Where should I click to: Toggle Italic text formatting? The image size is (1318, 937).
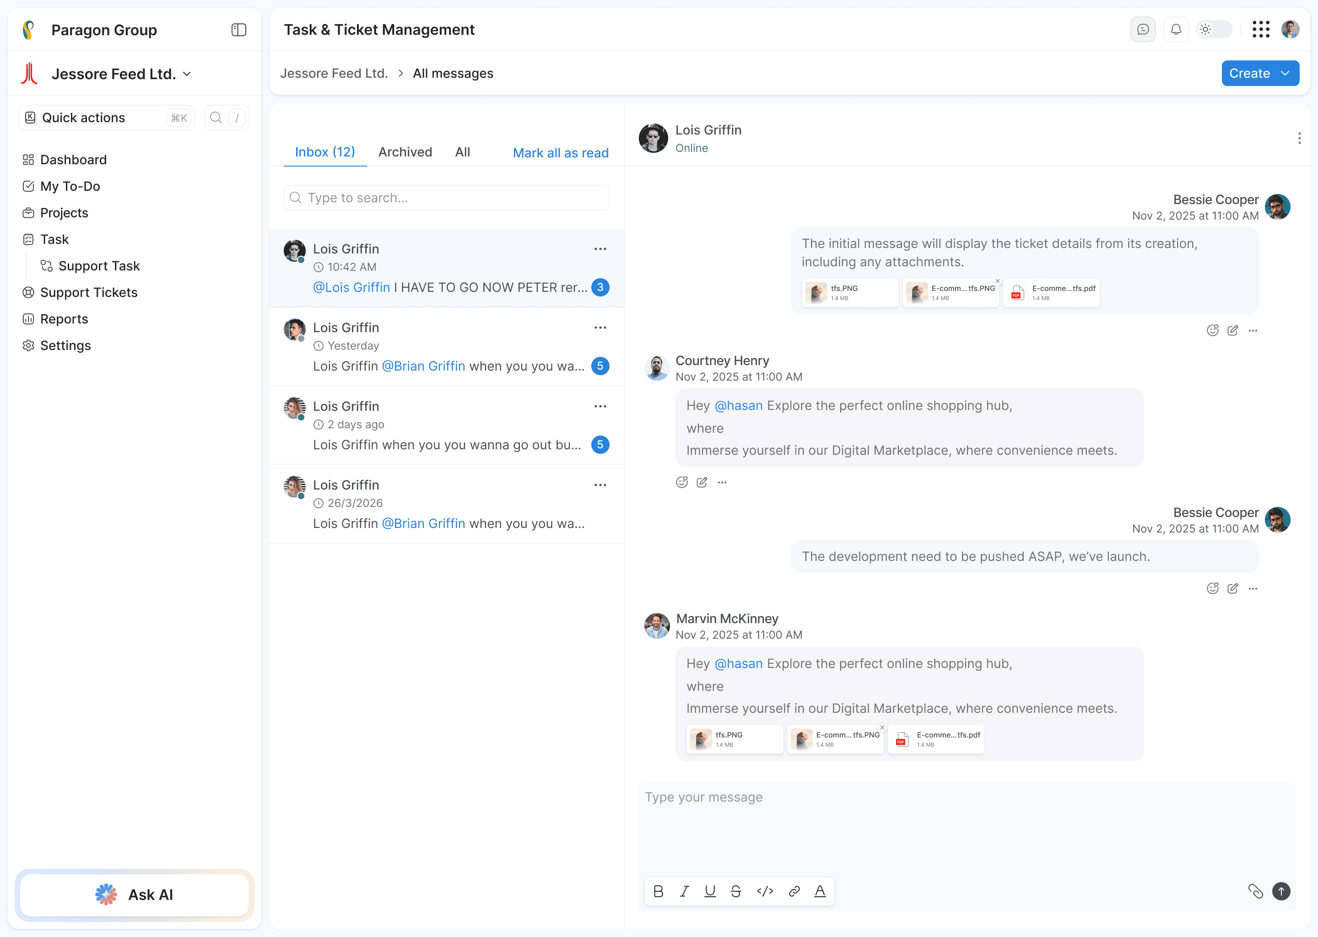(x=684, y=891)
